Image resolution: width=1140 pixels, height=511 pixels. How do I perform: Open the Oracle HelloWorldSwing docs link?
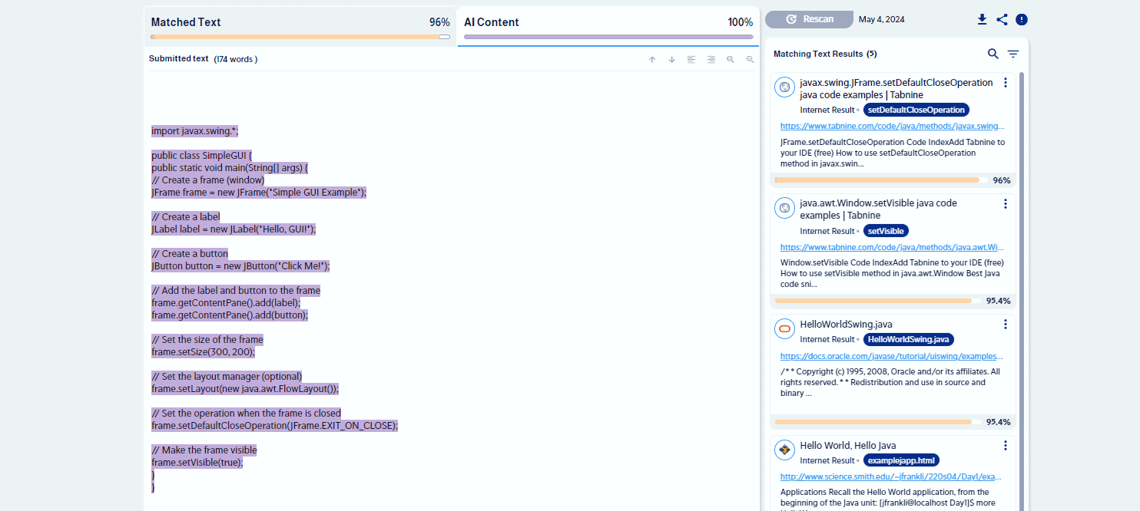(x=892, y=356)
